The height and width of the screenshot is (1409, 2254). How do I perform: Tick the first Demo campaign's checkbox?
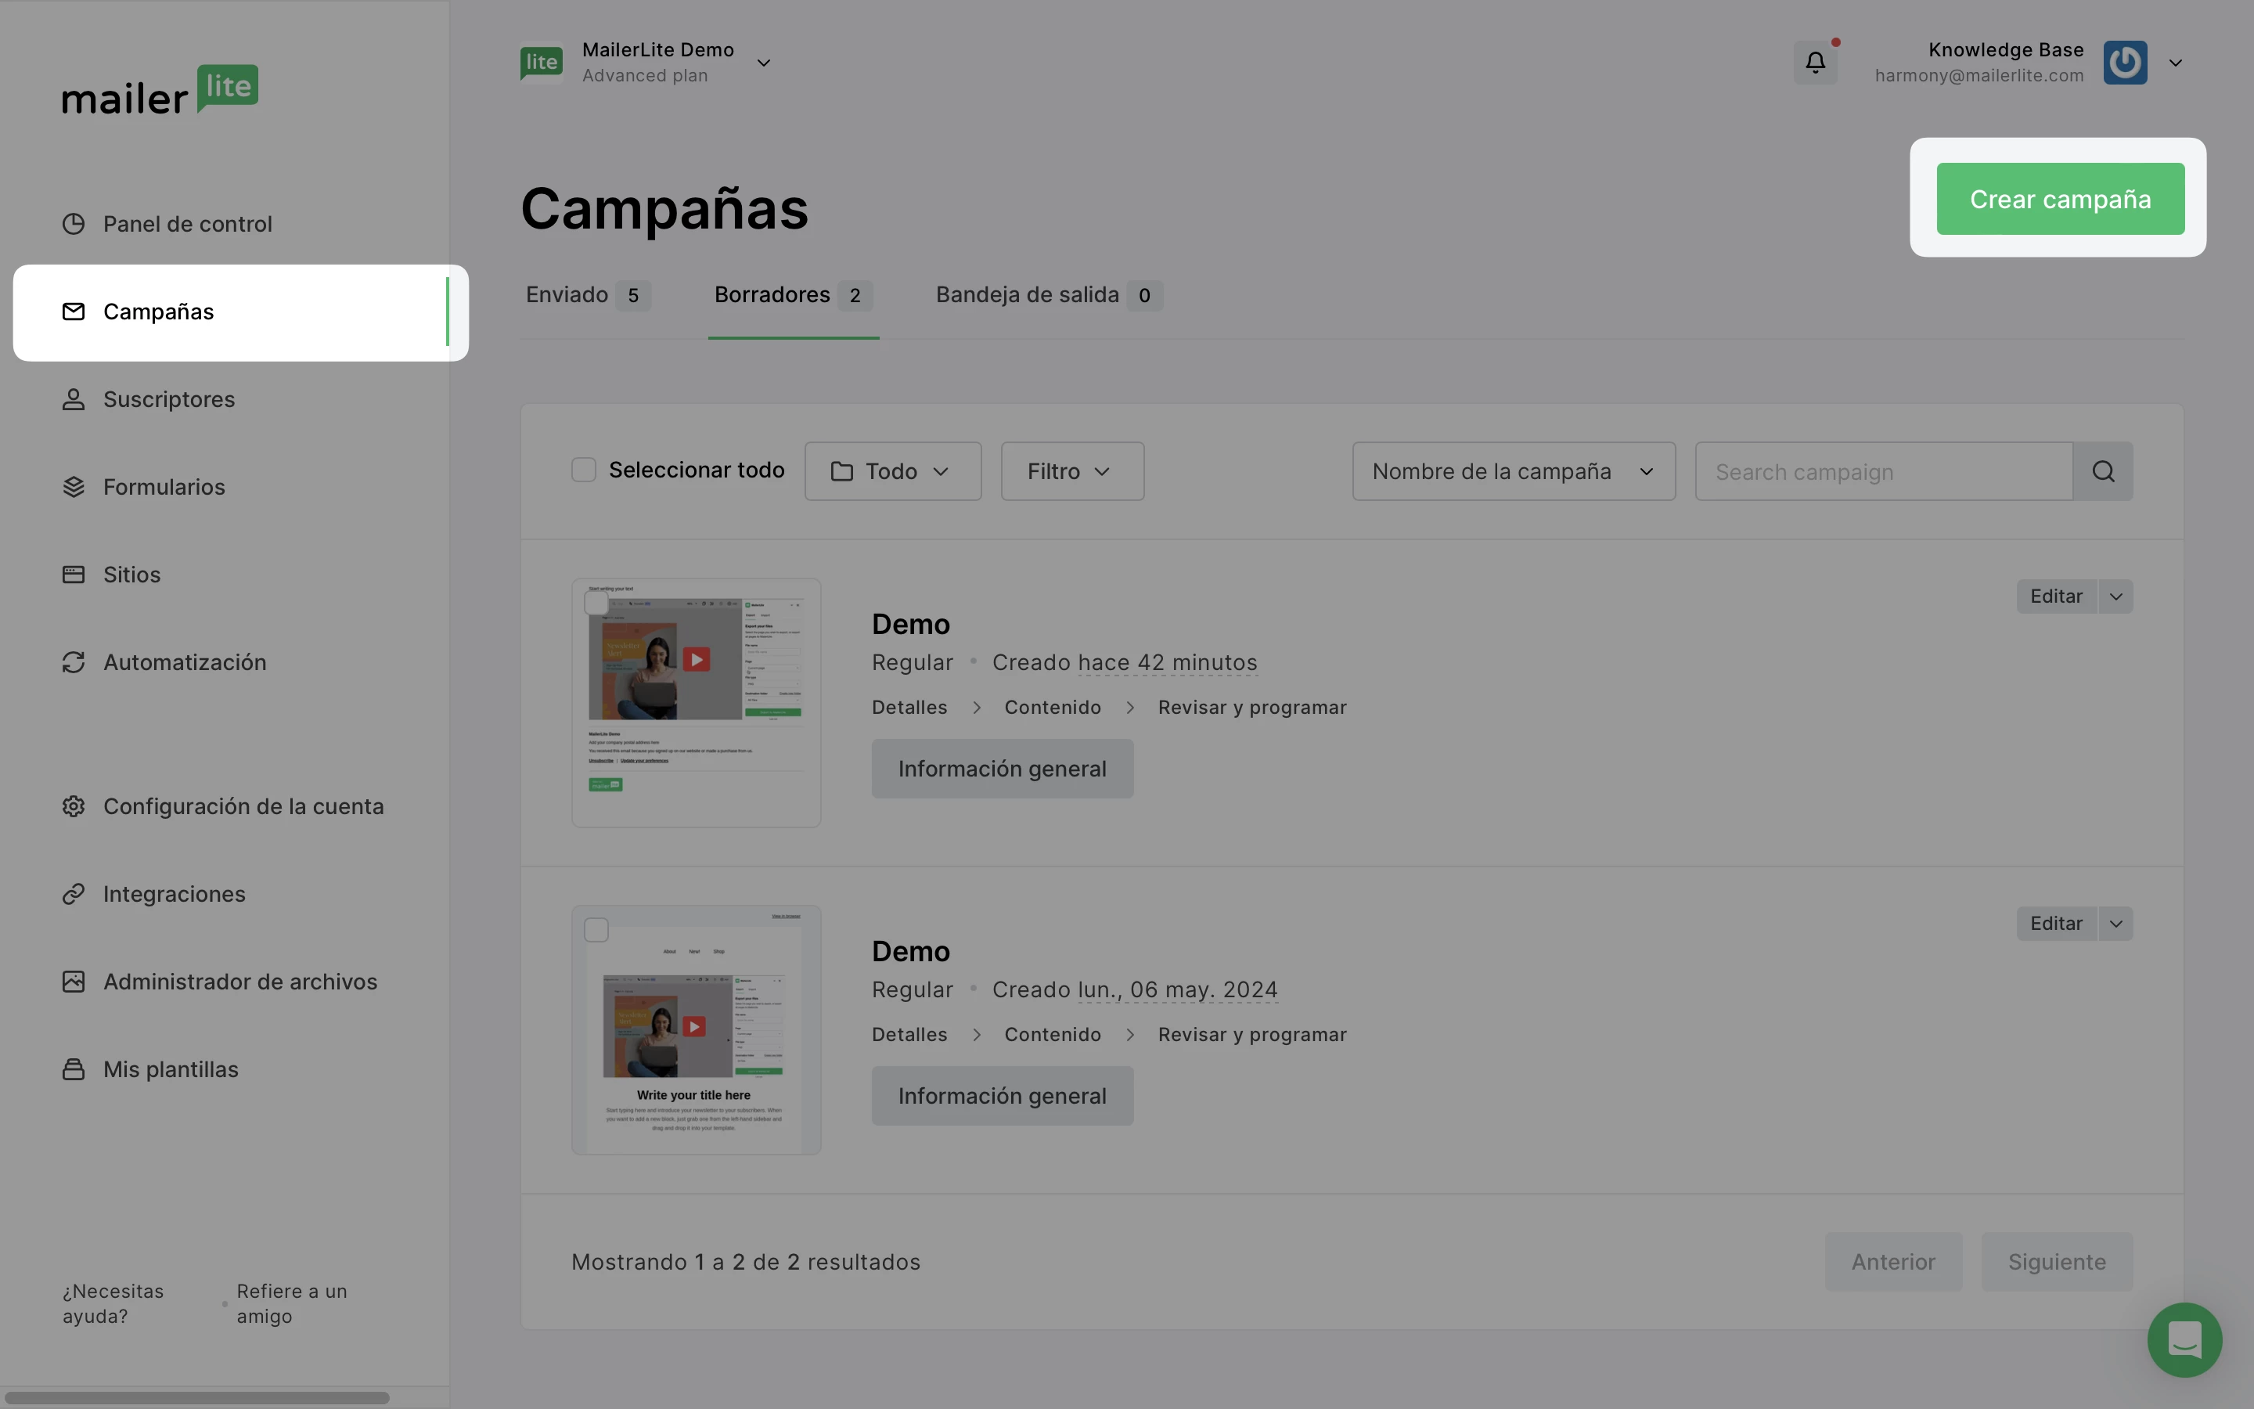point(596,604)
